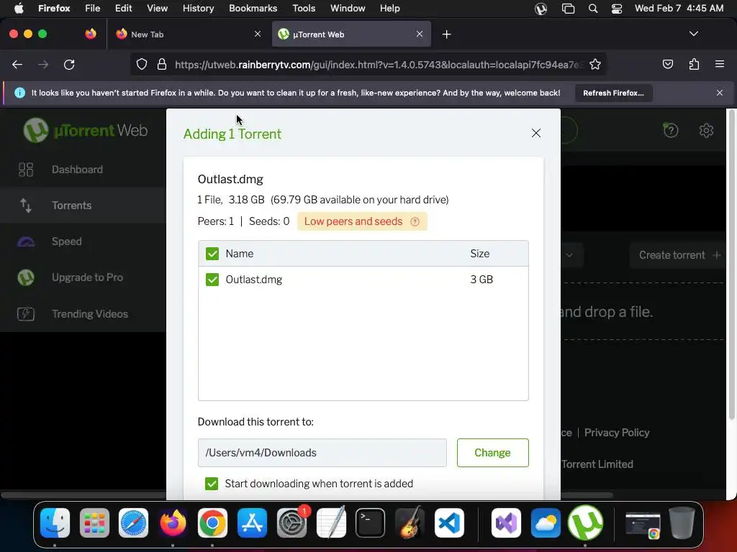Image resolution: width=737 pixels, height=552 pixels.
Task: Open the Trash in the Dock
Action: click(x=682, y=523)
